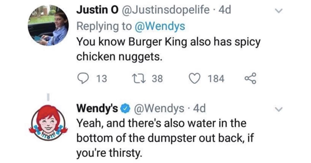View the 13 replies count
The width and height of the screenshot is (311, 163).
coord(102,79)
